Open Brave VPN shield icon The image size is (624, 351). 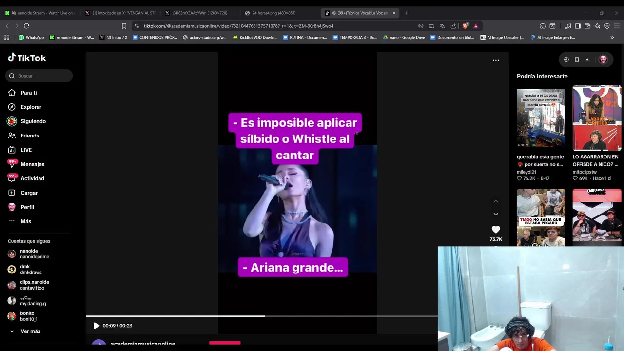tap(607, 26)
